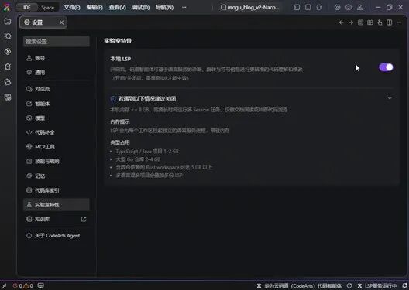Screen dimensions: 409x290
Task: Click the smiley feedback icon in title bar
Action: 349,7
